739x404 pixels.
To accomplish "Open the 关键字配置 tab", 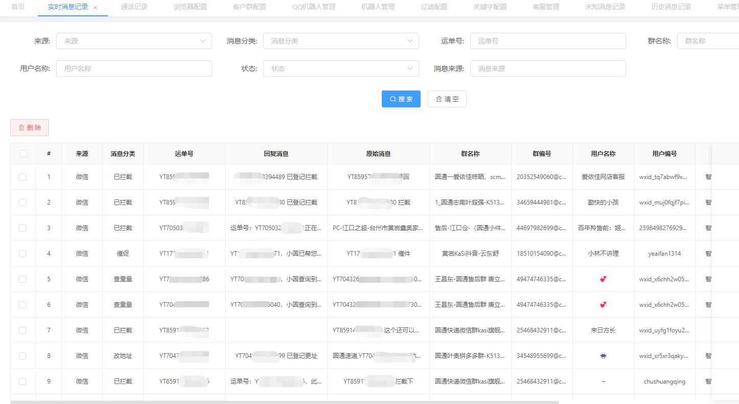I will [490, 8].
